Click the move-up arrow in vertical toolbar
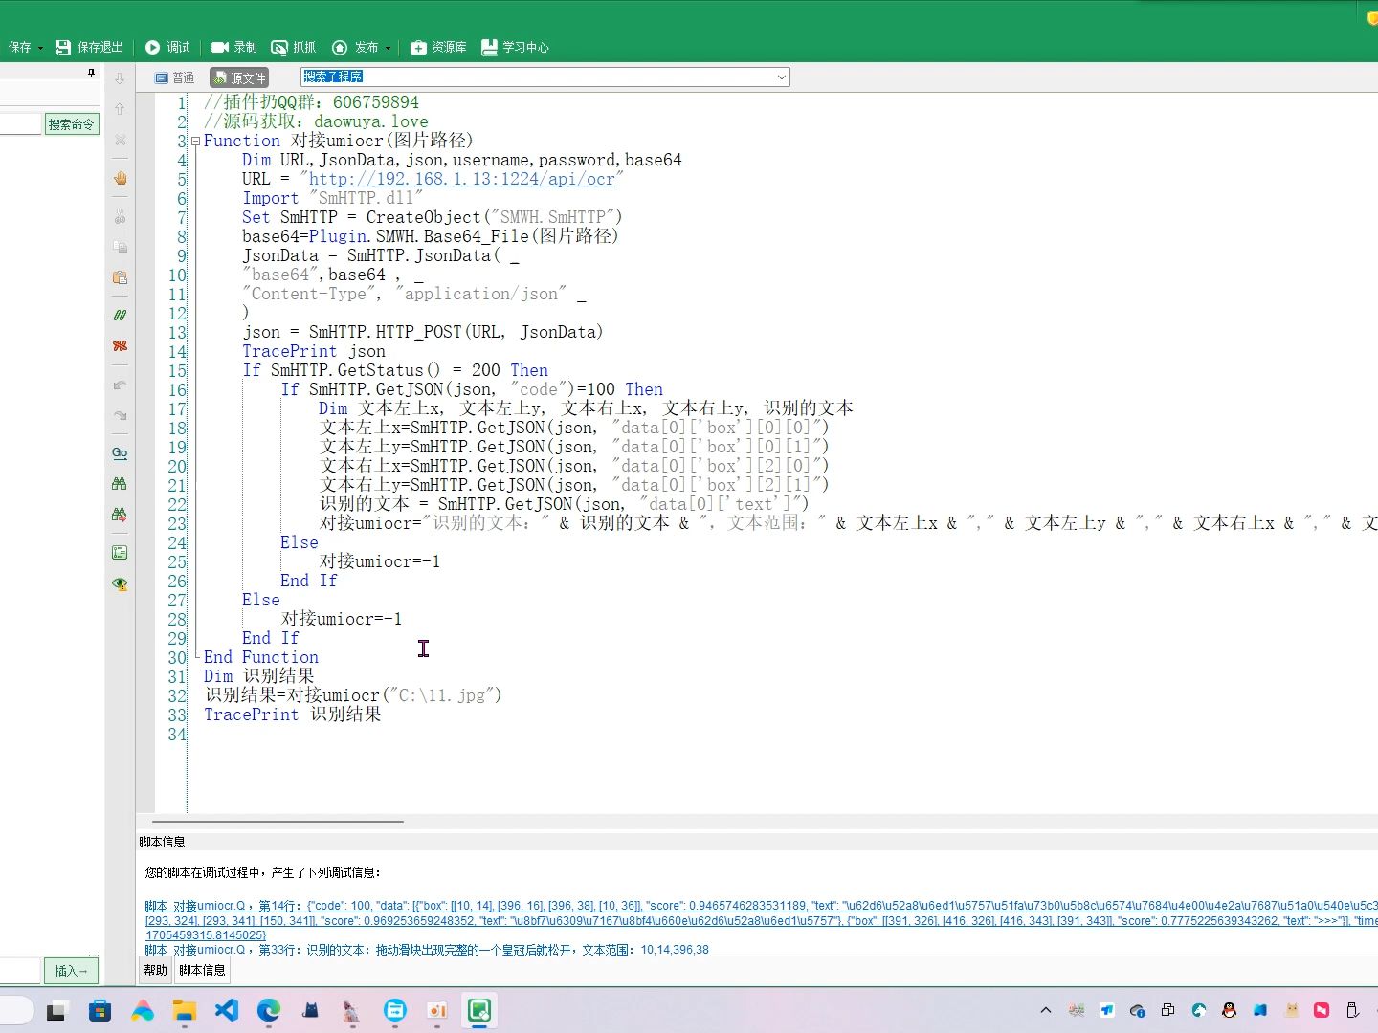 pos(120,109)
